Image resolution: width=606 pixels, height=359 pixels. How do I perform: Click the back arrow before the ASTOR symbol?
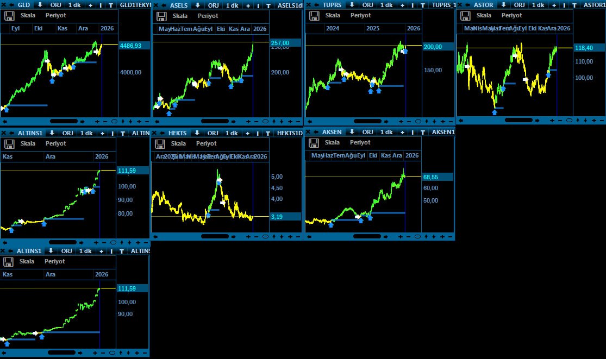coord(467,5)
